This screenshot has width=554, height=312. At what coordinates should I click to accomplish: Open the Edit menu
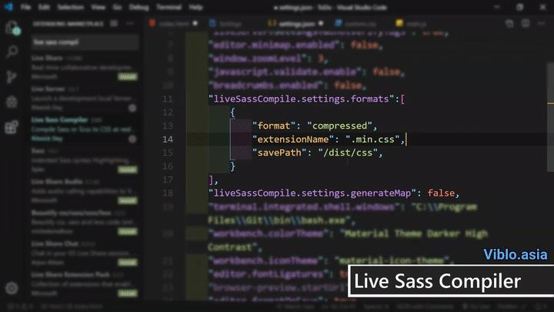(x=44, y=7)
